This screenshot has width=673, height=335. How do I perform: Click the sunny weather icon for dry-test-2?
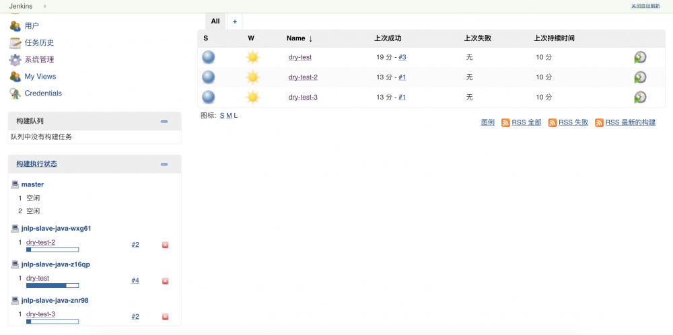[x=253, y=77]
